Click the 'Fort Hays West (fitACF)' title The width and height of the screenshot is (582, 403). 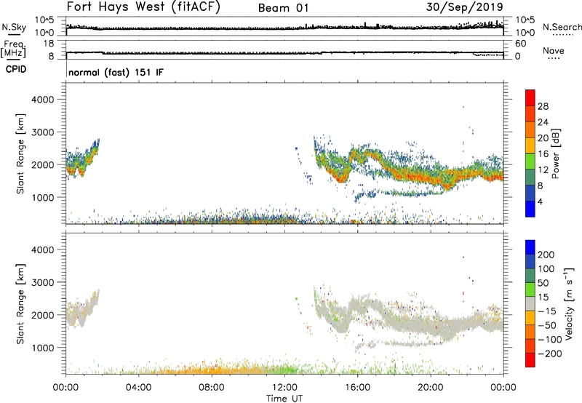click(143, 7)
